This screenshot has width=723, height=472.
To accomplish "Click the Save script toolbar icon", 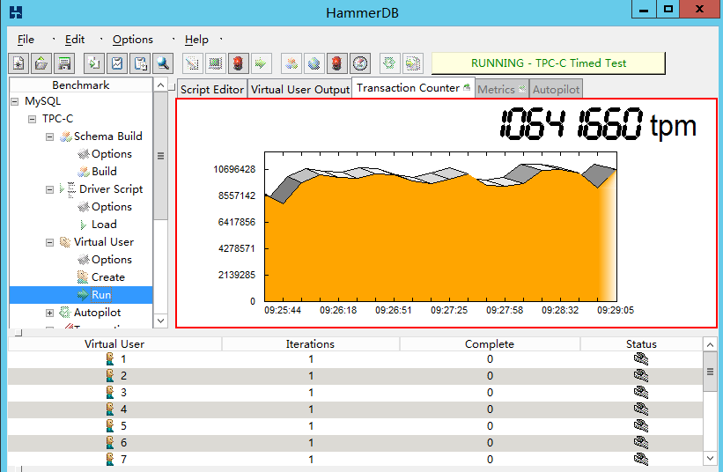I will click(64, 63).
